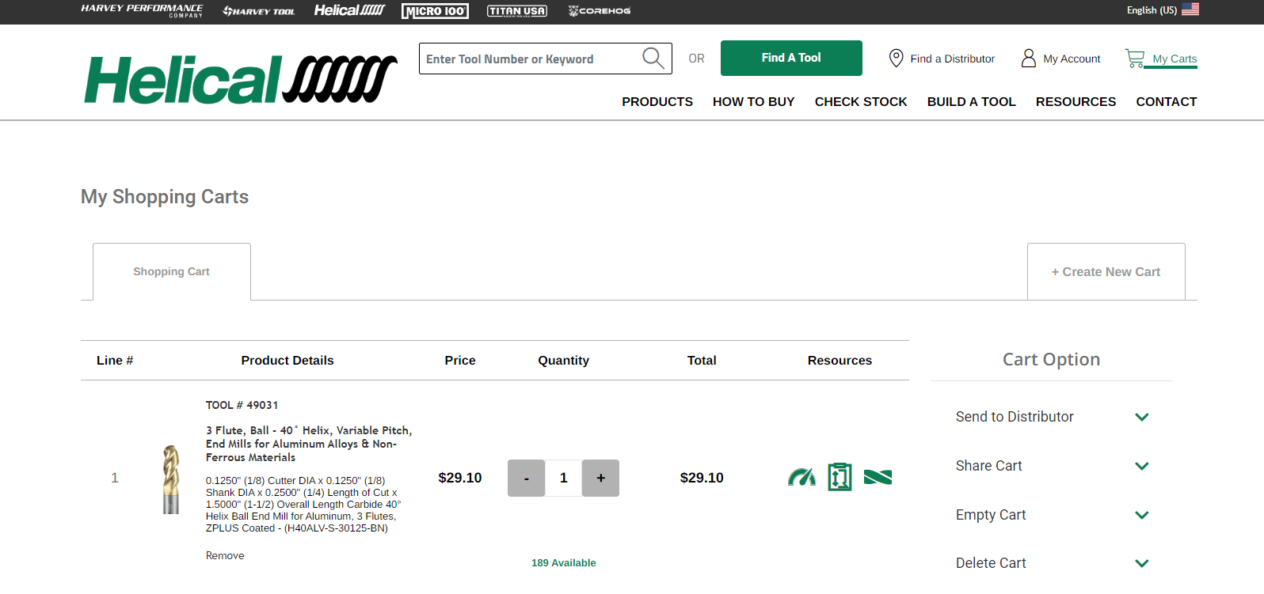Select the Helical brand logo in top bar
The width and height of the screenshot is (1264, 594).
[349, 10]
